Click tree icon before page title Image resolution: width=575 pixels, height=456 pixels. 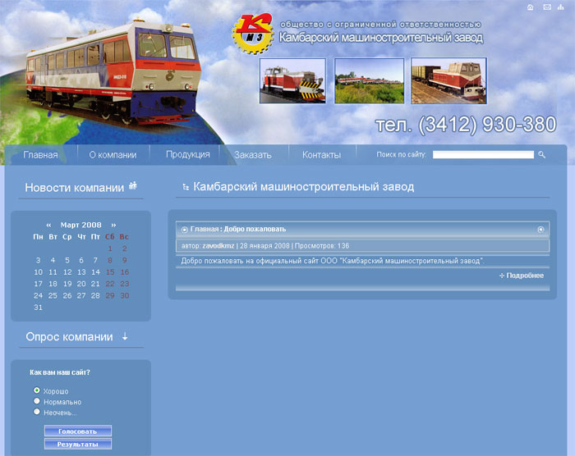pyautogui.click(x=186, y=187)
